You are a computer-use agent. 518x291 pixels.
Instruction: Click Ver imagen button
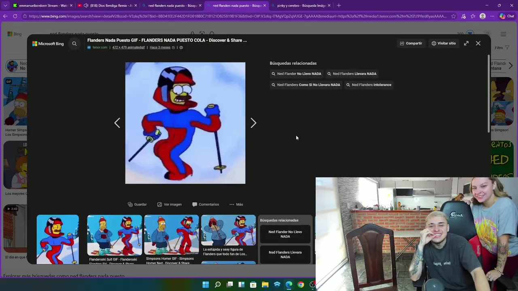[x=169, y=205]
